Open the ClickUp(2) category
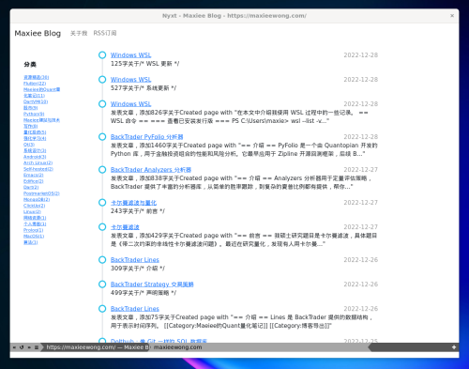Screen dimensions: 469x369 34,206
